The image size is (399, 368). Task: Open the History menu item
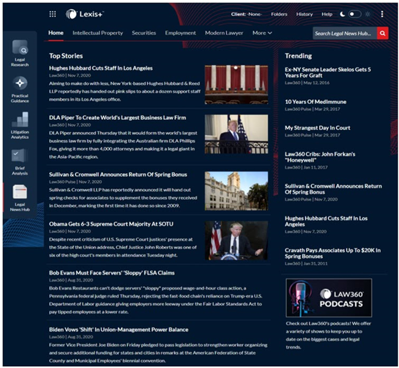[x=304, y=14]
